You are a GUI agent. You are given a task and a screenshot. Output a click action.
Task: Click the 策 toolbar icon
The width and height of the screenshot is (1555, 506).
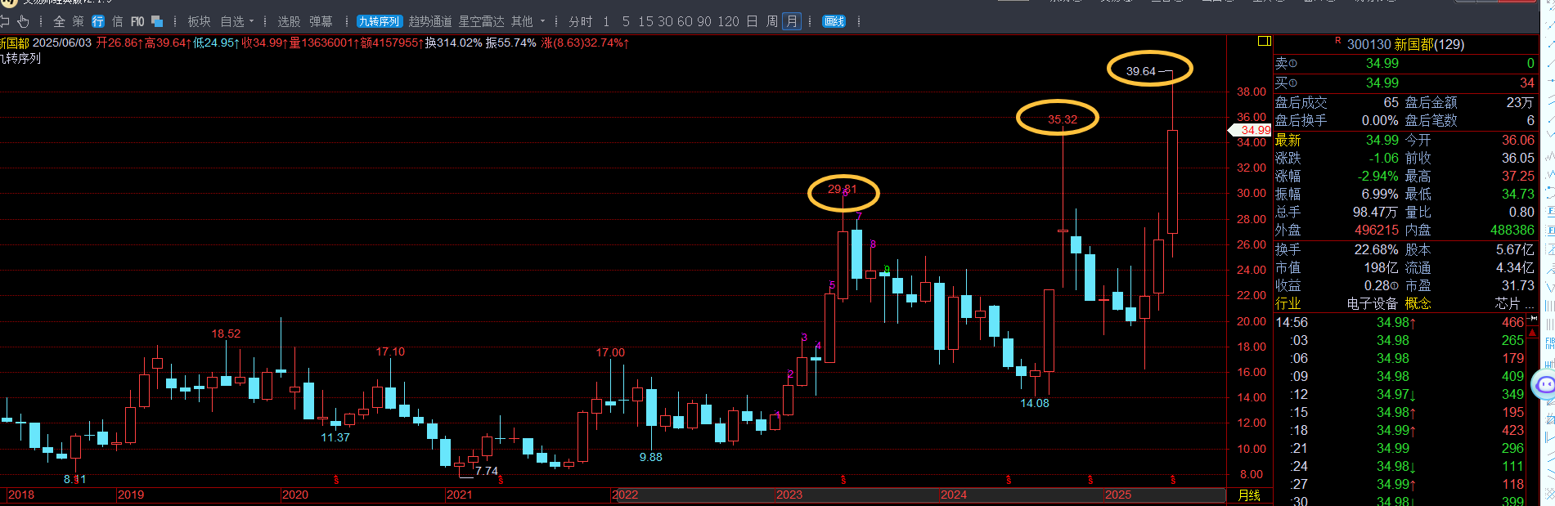point(79,21)
